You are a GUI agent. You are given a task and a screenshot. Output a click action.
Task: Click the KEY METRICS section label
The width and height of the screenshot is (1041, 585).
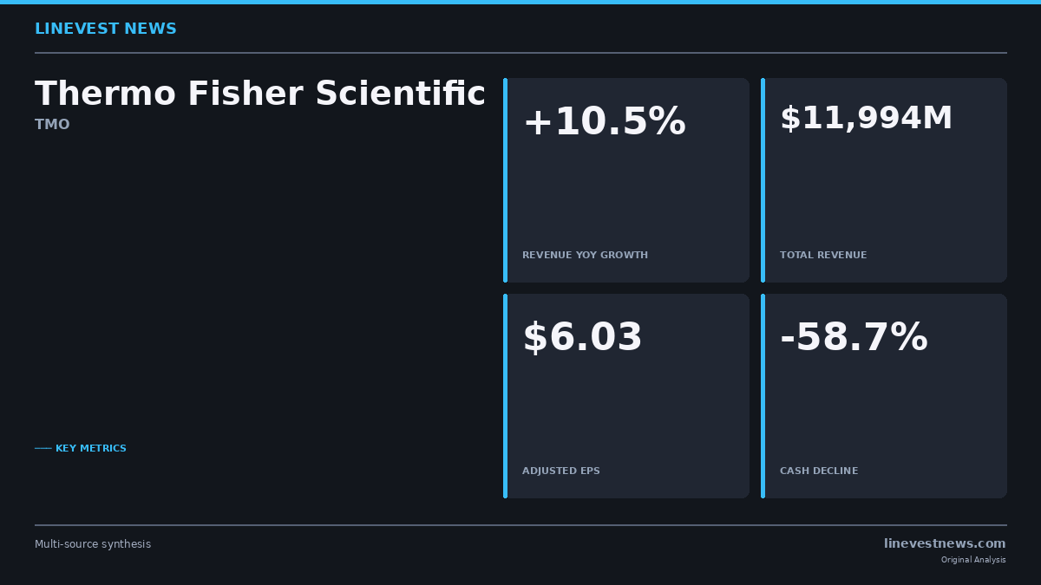tap(91, 449)
